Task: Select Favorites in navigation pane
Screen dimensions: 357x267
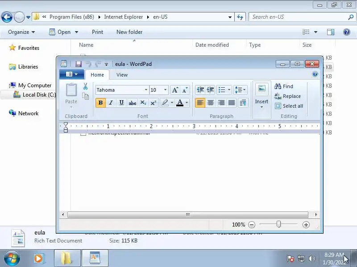Action: [x=24, y=48]
